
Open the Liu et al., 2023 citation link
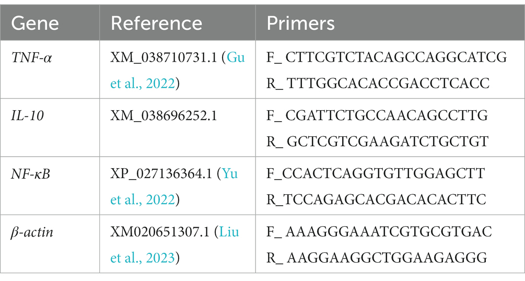pyautogui.click(x=143, y=257)
